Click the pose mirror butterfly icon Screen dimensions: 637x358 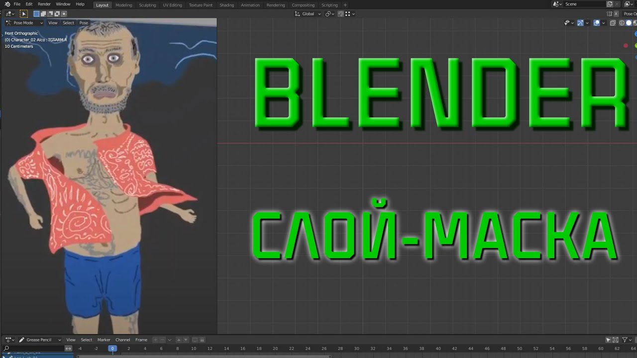tap(609, 14)
